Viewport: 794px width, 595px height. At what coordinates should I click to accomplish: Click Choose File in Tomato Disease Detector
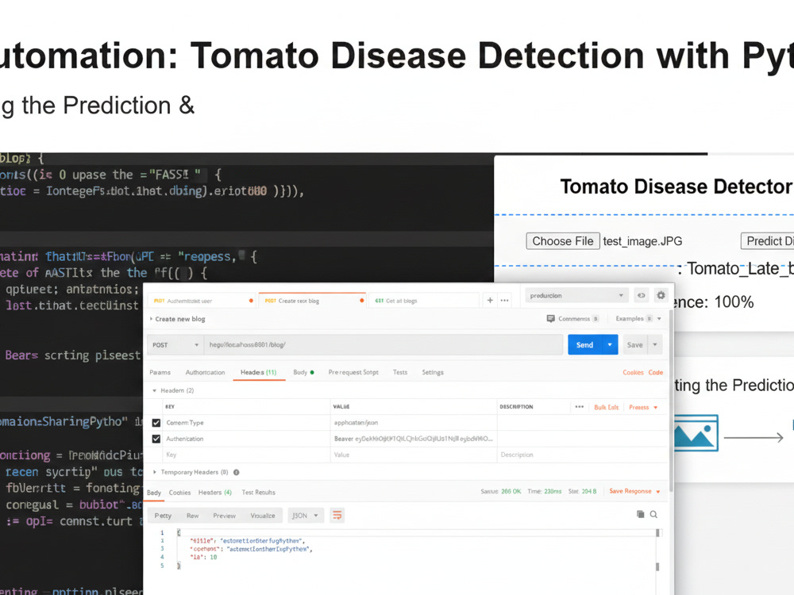point(563,241)
